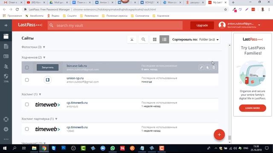Open More Options ellipsis in sidebar
Image resolution: width=273 pixels, height=153 pixels.
tap(6, 139)
